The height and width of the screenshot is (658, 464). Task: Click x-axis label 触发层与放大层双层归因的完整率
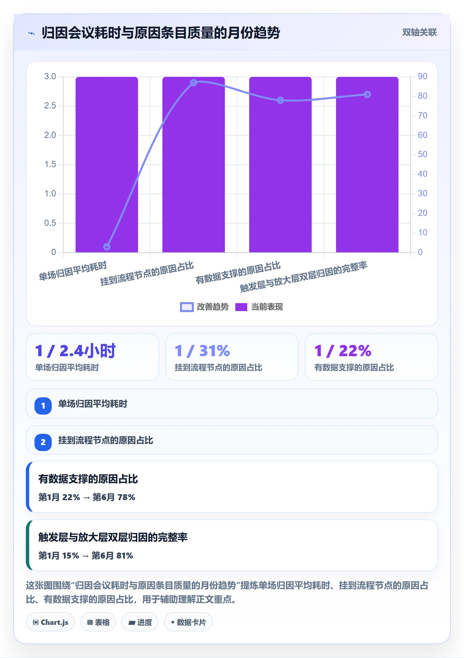[x=304, y=277]
